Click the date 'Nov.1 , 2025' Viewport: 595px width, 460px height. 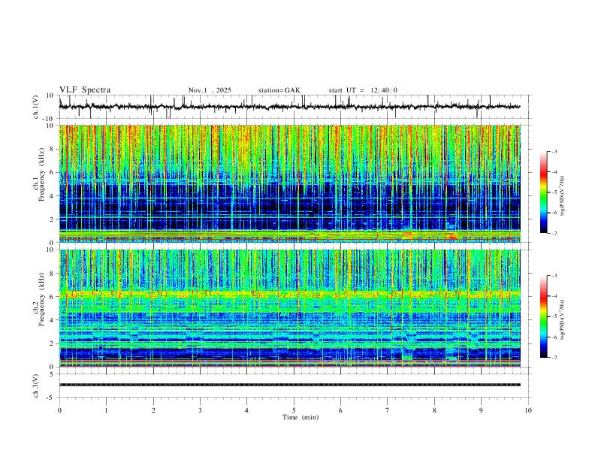(x=210, y=90)
